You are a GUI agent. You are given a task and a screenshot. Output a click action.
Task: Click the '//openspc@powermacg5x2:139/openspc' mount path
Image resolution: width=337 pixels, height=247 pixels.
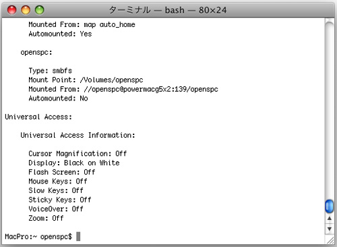151,89
